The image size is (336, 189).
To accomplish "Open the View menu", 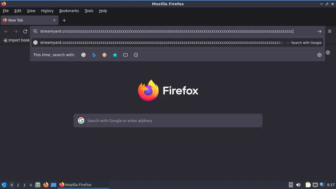I will 31,11.
